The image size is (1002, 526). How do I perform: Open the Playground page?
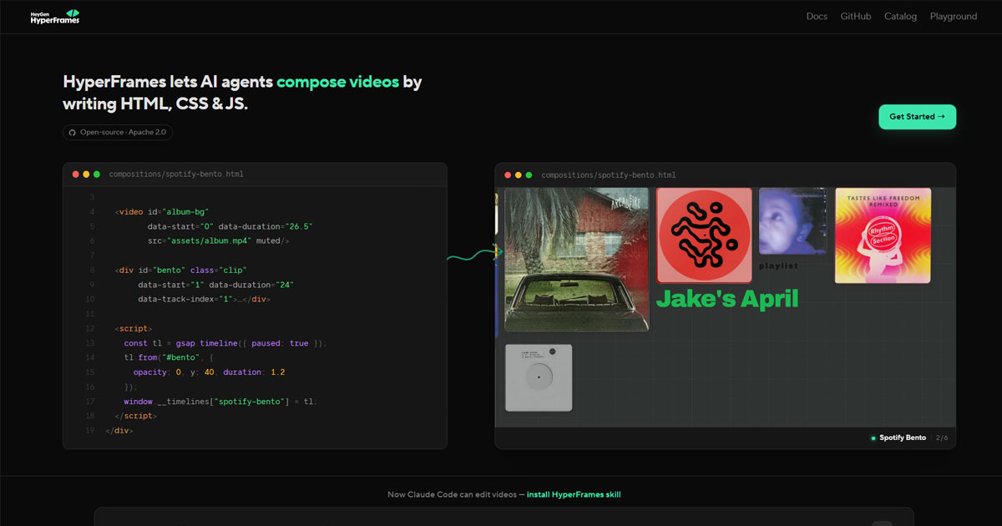tap(954, 17)
